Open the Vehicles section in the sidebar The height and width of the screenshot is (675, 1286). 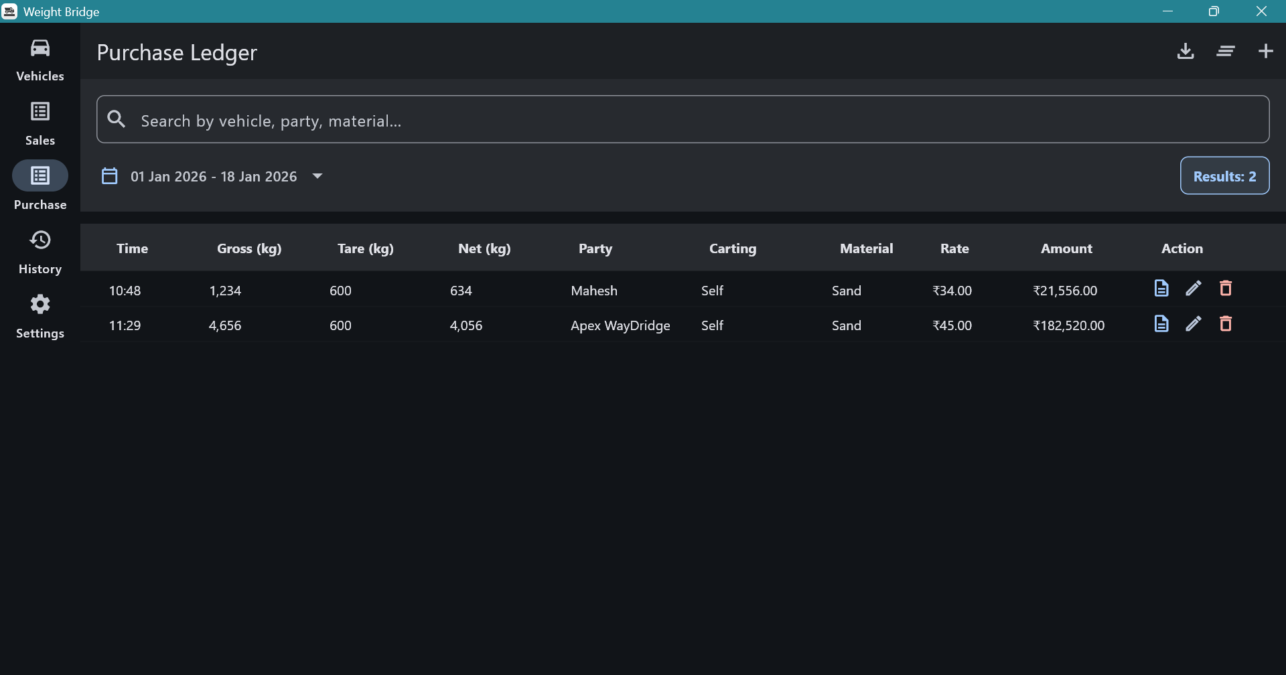click(40, 60)
